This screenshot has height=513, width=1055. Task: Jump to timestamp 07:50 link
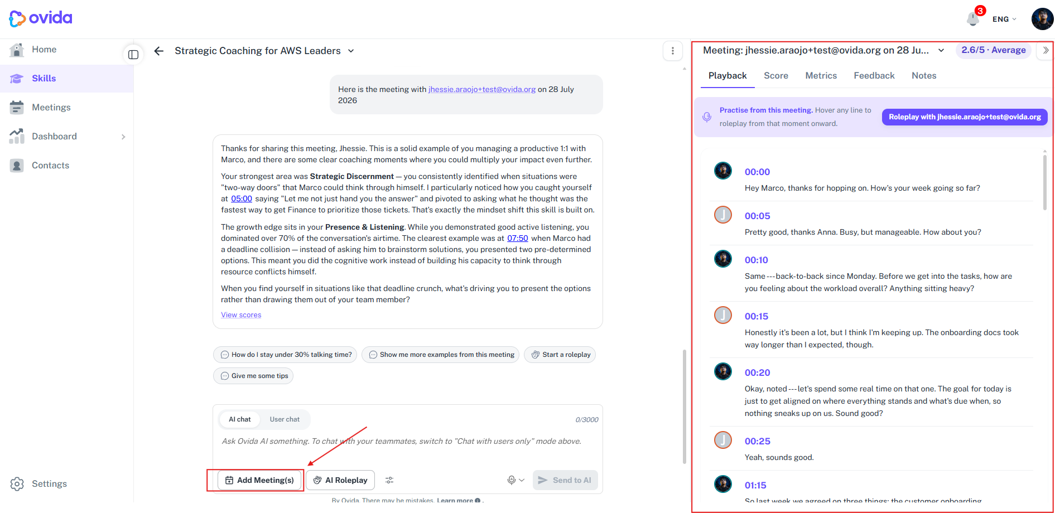click(x=517, y=238)
